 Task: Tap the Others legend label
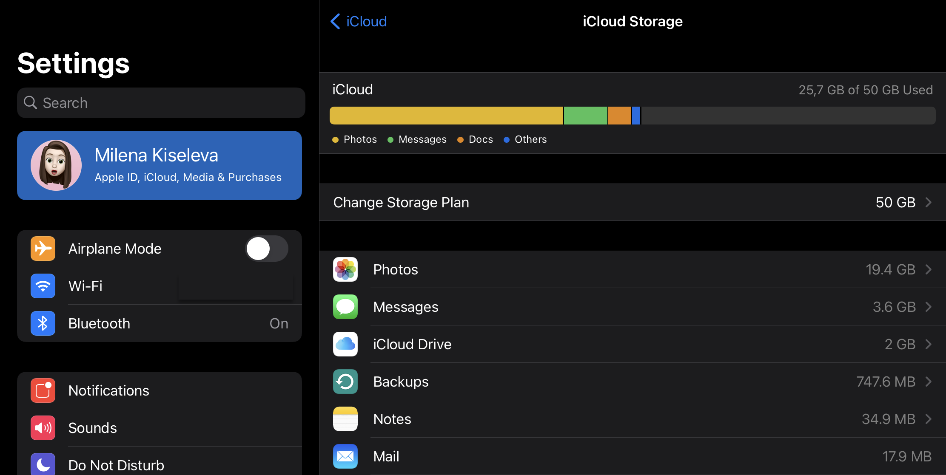tap(530, 139)
